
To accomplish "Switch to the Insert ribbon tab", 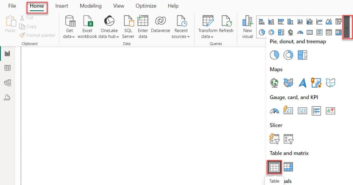I will [62, 6].
